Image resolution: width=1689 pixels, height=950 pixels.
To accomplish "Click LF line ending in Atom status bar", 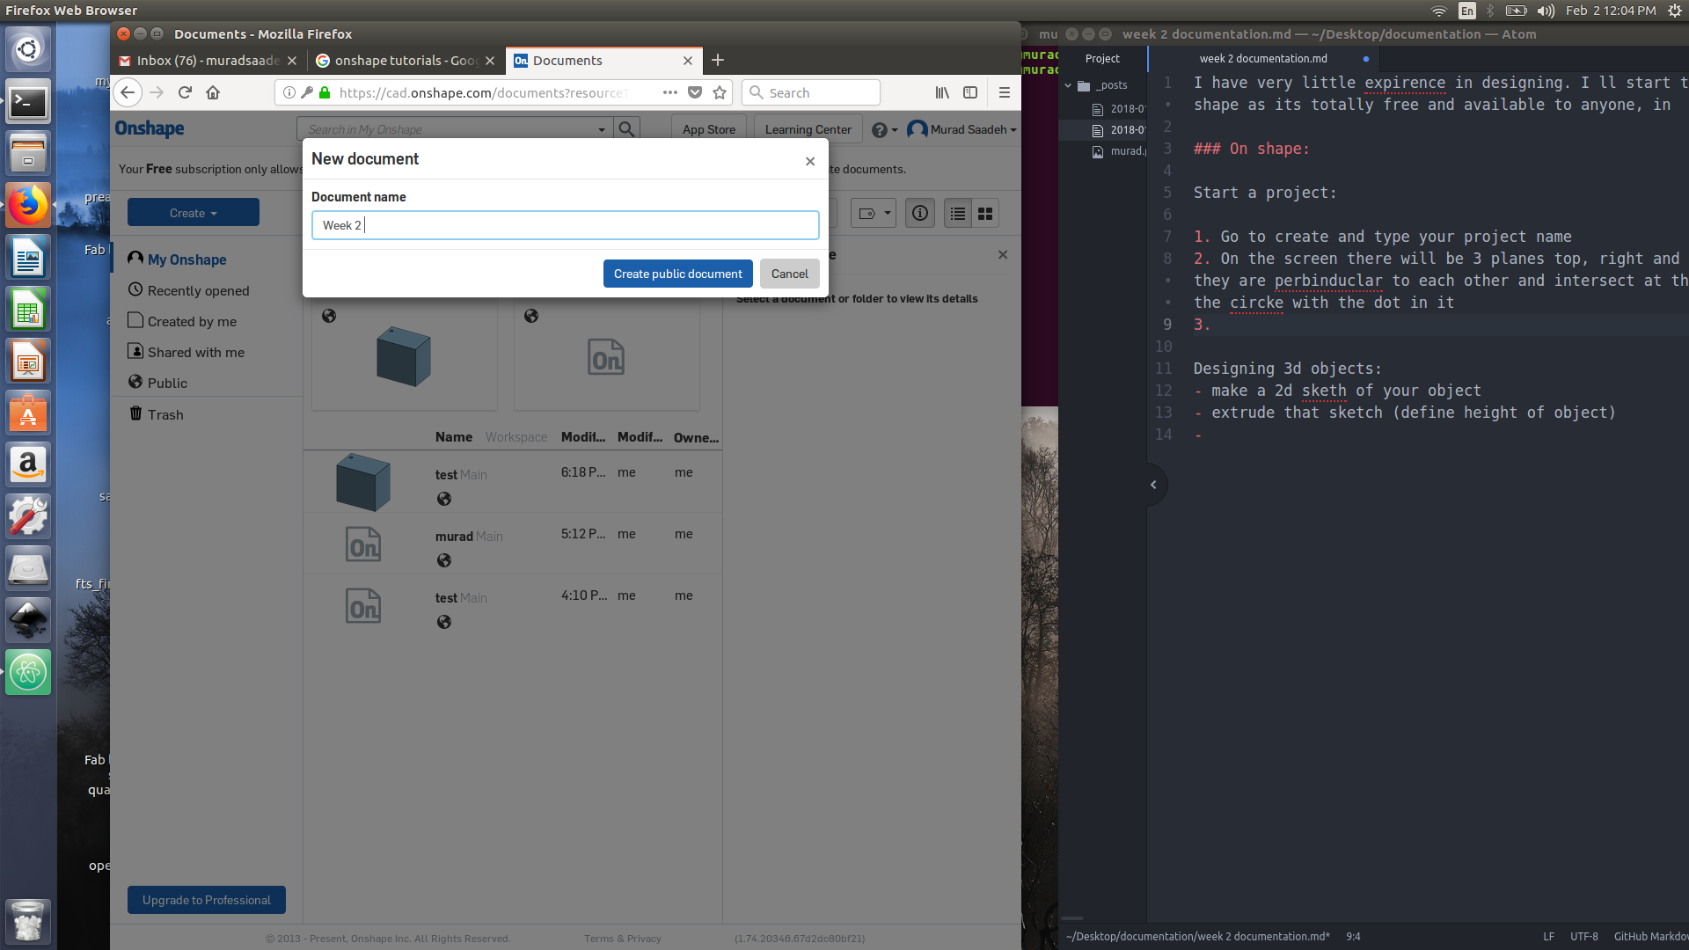I will click(x=1548, y=937).
